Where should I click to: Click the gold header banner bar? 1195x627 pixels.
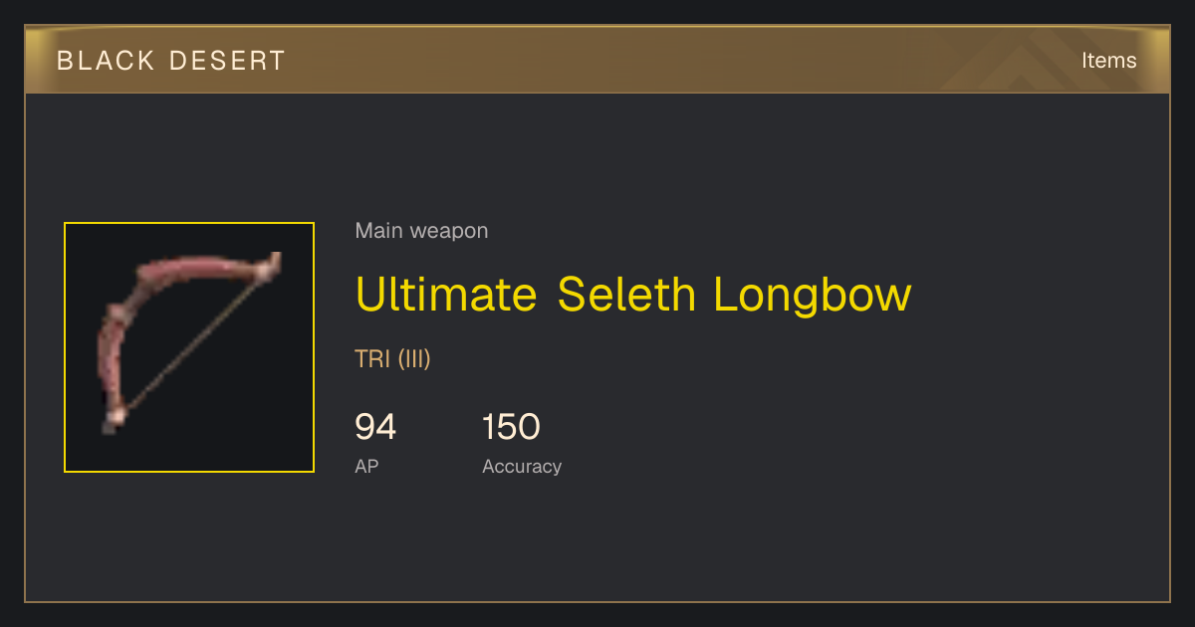(x=597, y=60)
